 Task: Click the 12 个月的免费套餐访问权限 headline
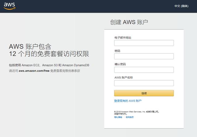[x=49, y=54]
